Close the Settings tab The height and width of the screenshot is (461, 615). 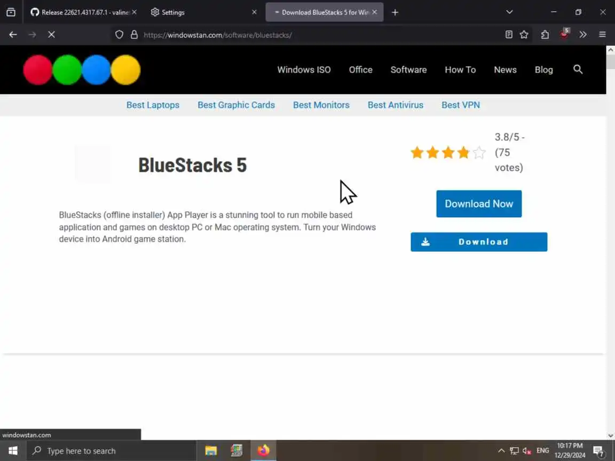[x=254, y=12]
